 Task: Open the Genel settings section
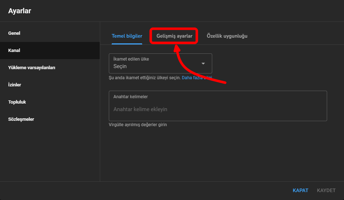pyautogui.click(x=14, y=33)
